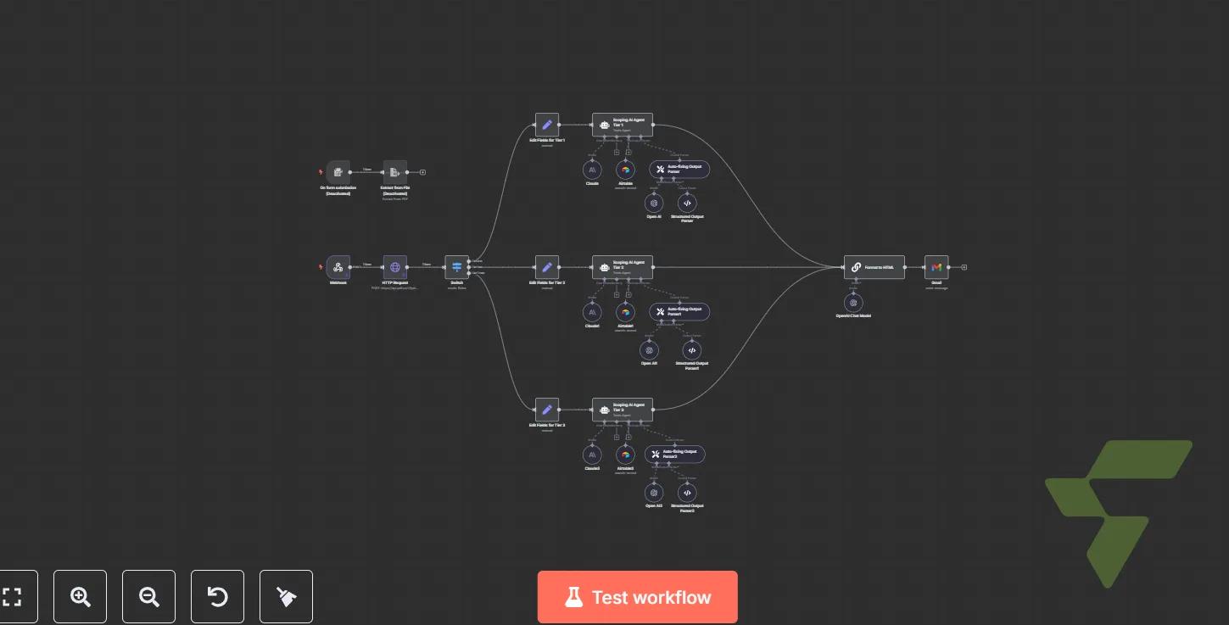Open the deactivated Extract from File node

tap(395, 172)
